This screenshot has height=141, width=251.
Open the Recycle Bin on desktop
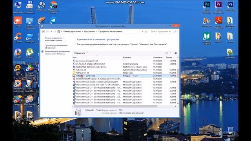pyautogui.click(x=230, y=132)
